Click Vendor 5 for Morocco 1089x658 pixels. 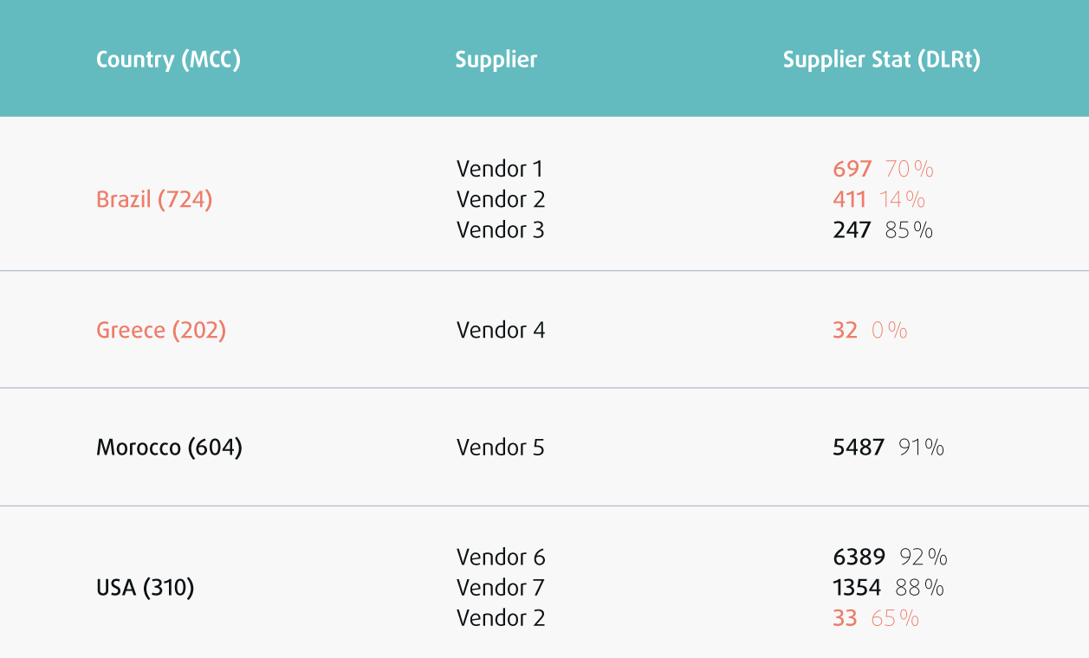501,448
